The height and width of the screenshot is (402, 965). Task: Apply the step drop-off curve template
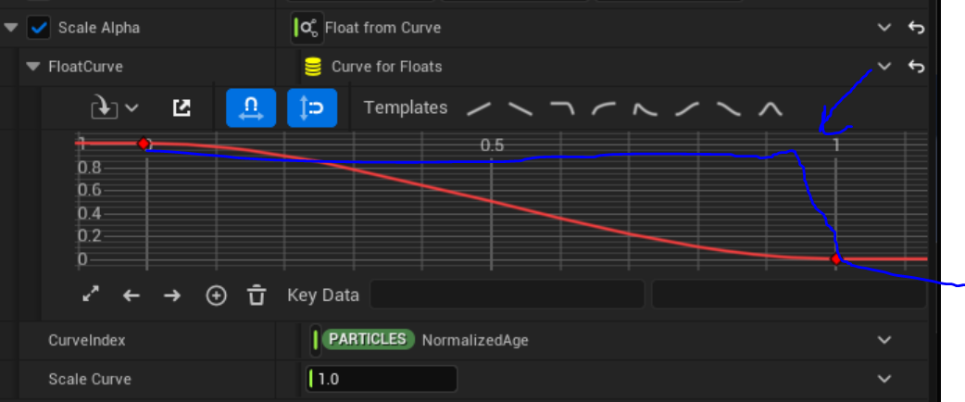coord(562,109)
